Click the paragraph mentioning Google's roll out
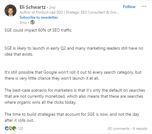 pyautogui.click(x=73, y=75)
